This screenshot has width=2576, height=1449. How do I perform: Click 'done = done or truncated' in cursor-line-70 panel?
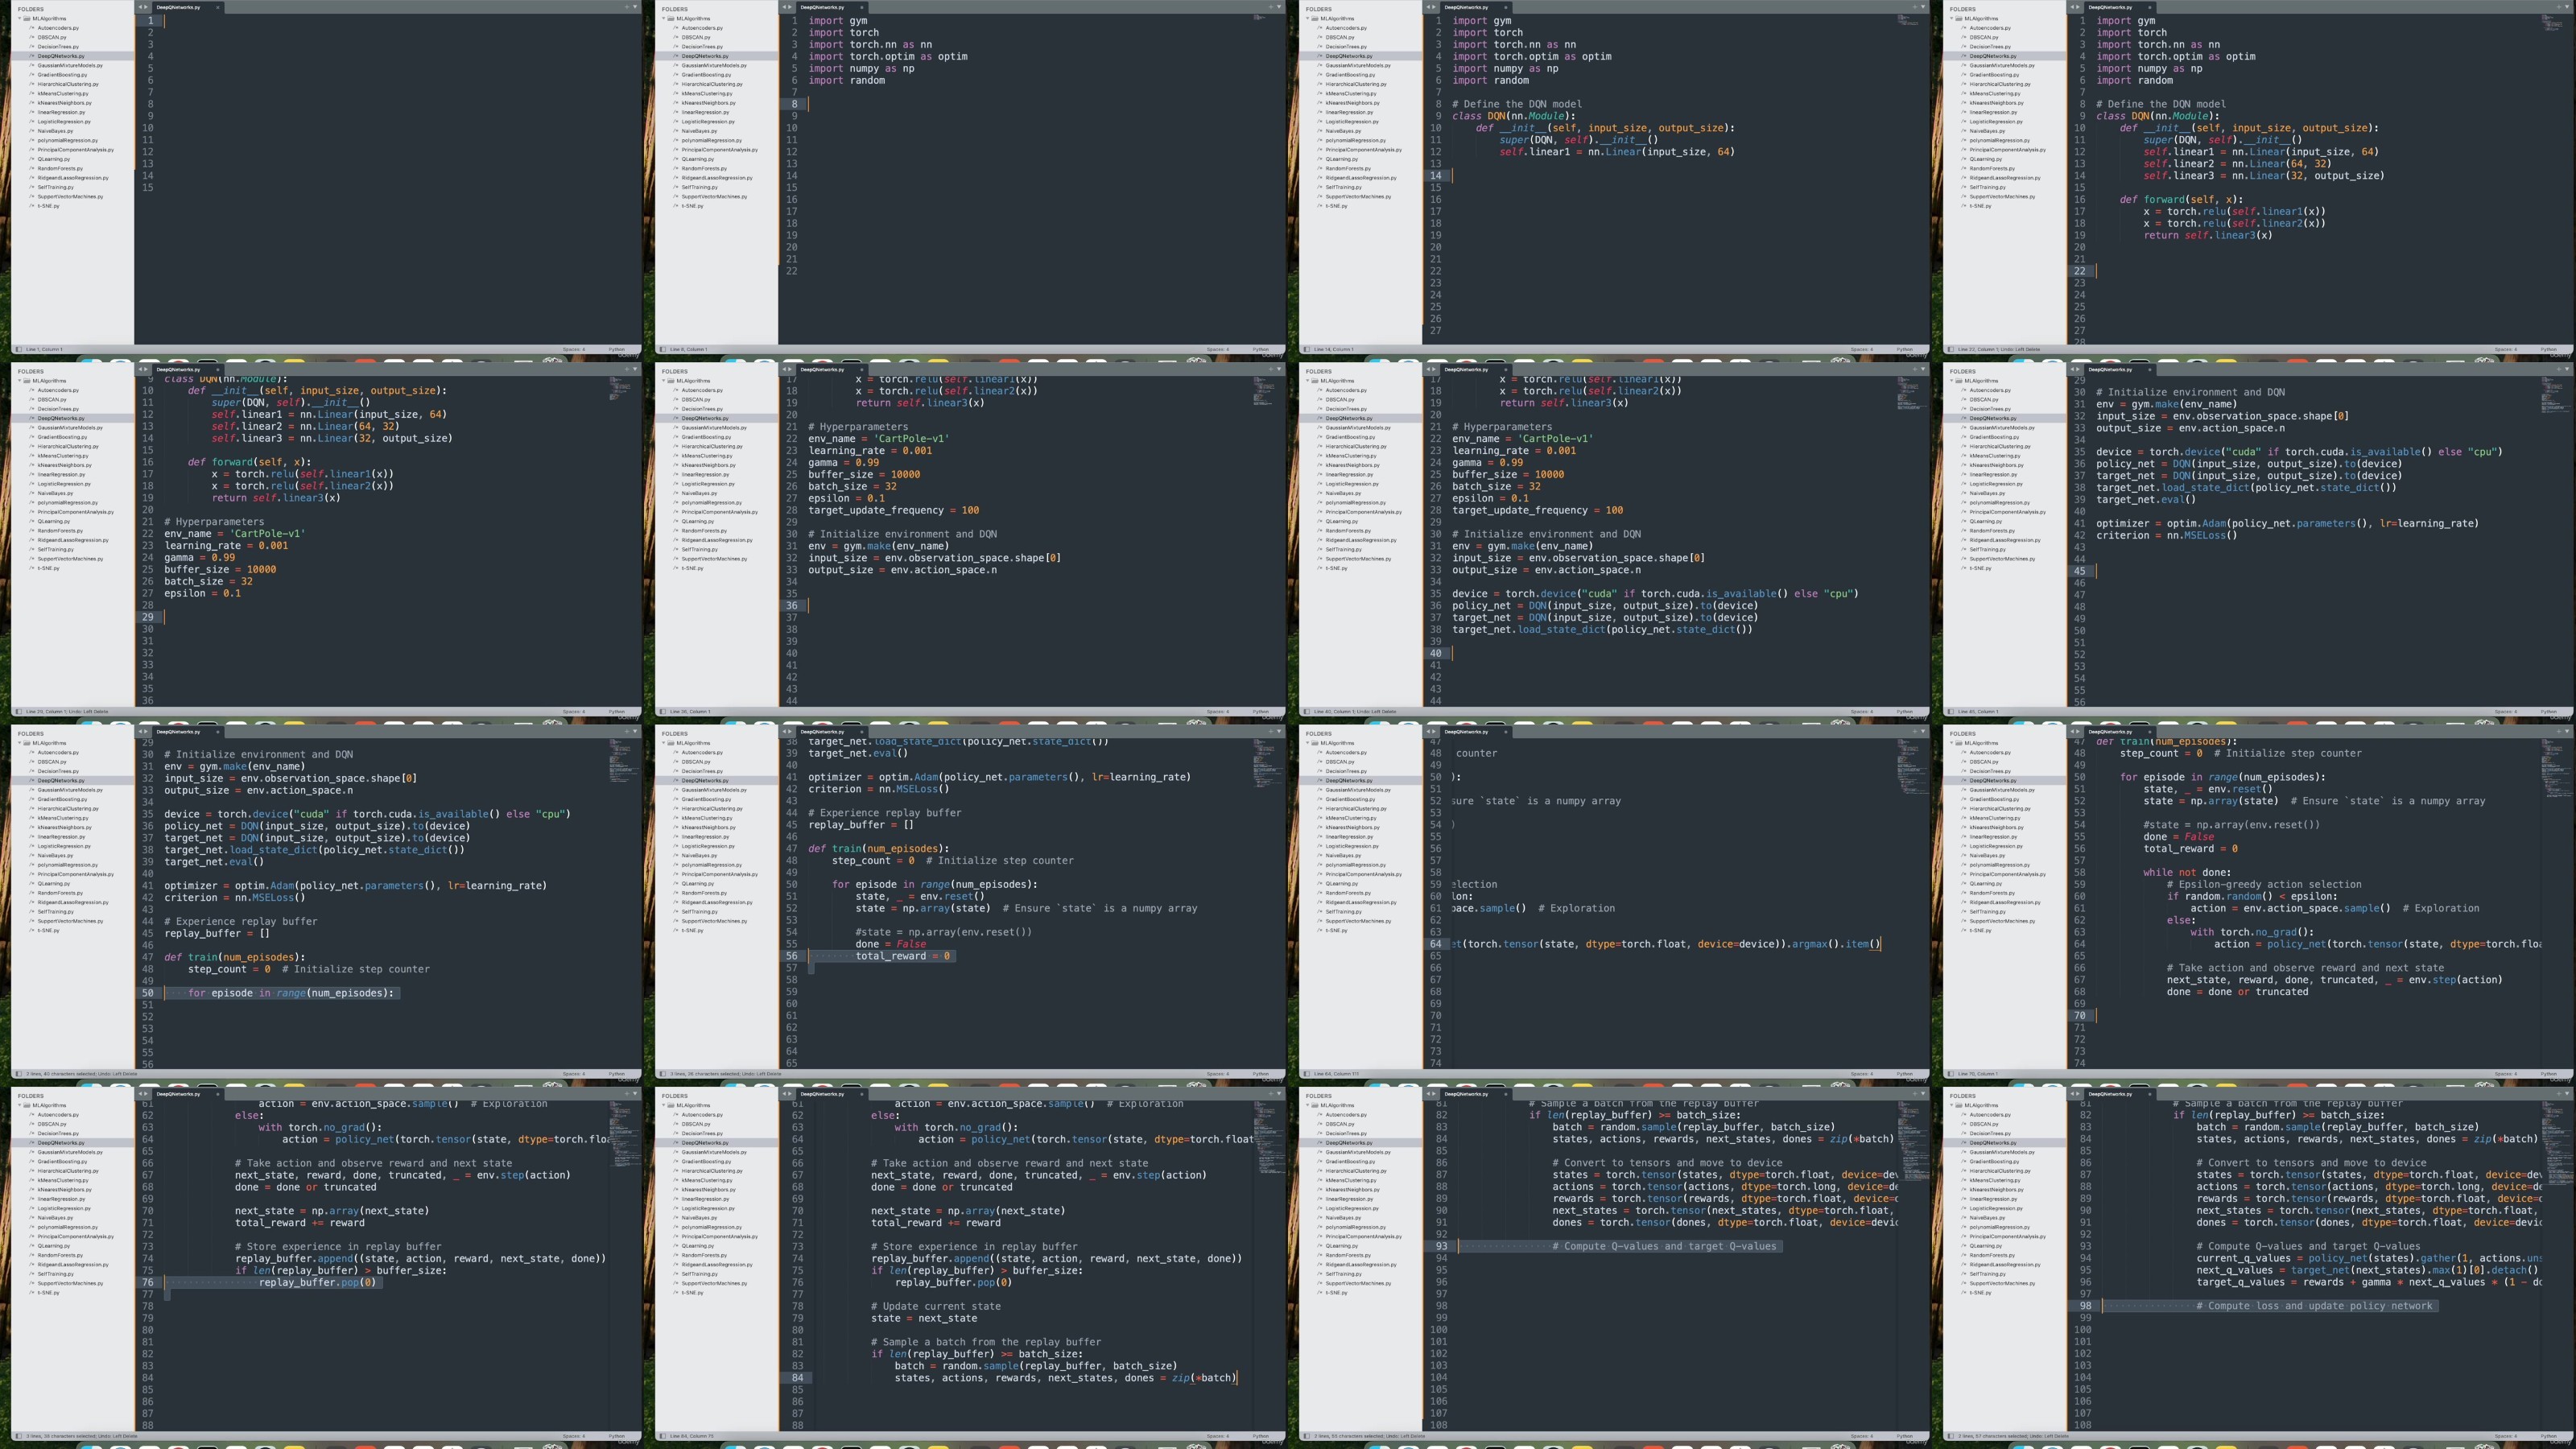point(2237,992)
